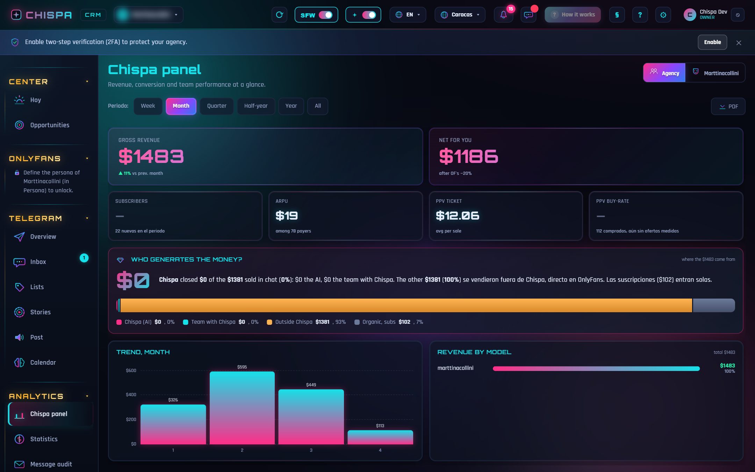Switch view to Agency

[x=664, y=73]
